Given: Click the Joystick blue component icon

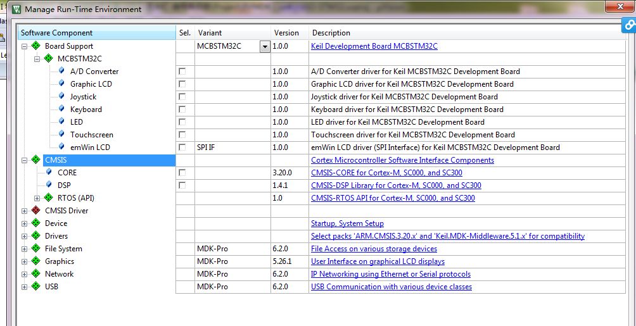Looking at the screenshot, I should [x=61, y=96].
